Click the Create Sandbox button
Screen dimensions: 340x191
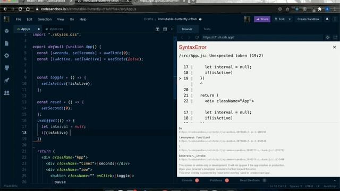[x=308, y=19]
